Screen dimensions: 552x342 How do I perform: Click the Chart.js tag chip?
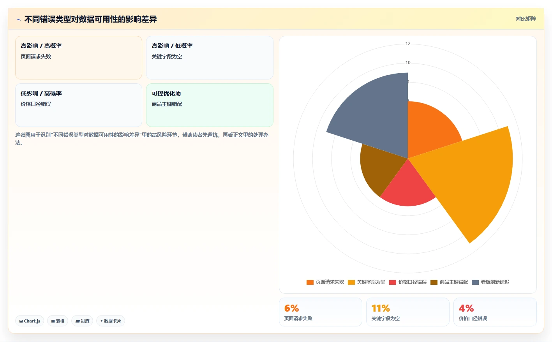pyautogui.click(x=30, y=321)
